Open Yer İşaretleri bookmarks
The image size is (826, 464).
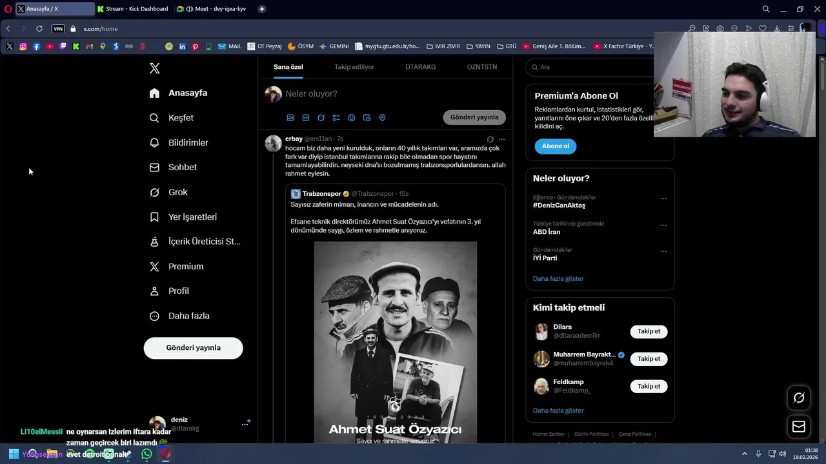[x=183, y=217]
